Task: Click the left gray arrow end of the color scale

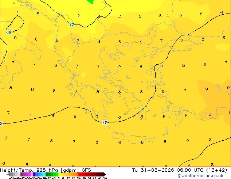Action: 8,174
